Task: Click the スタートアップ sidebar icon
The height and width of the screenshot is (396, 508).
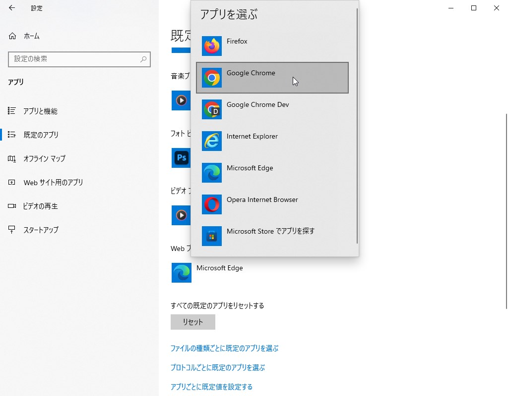Action: 12,230
